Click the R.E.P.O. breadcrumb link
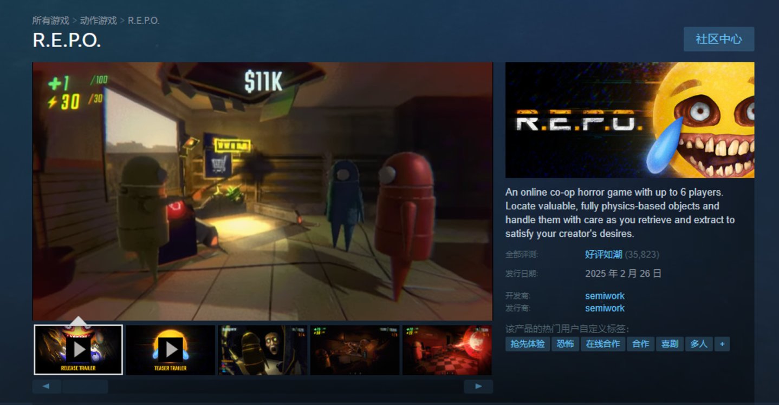 (144, 21)
